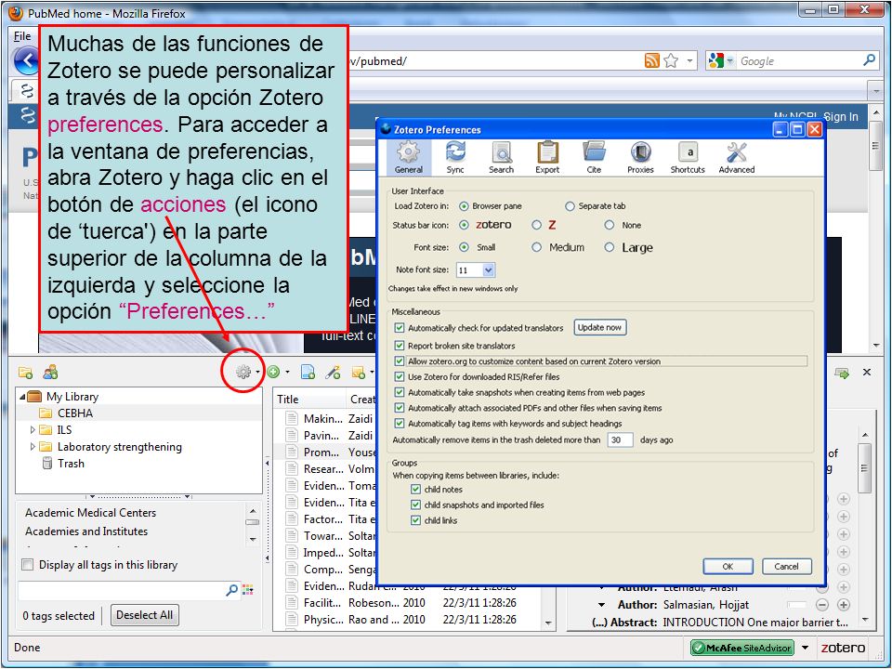Click the New Group icon
The height and width of the screenshot is (669, 892).
tap(50, 372)
